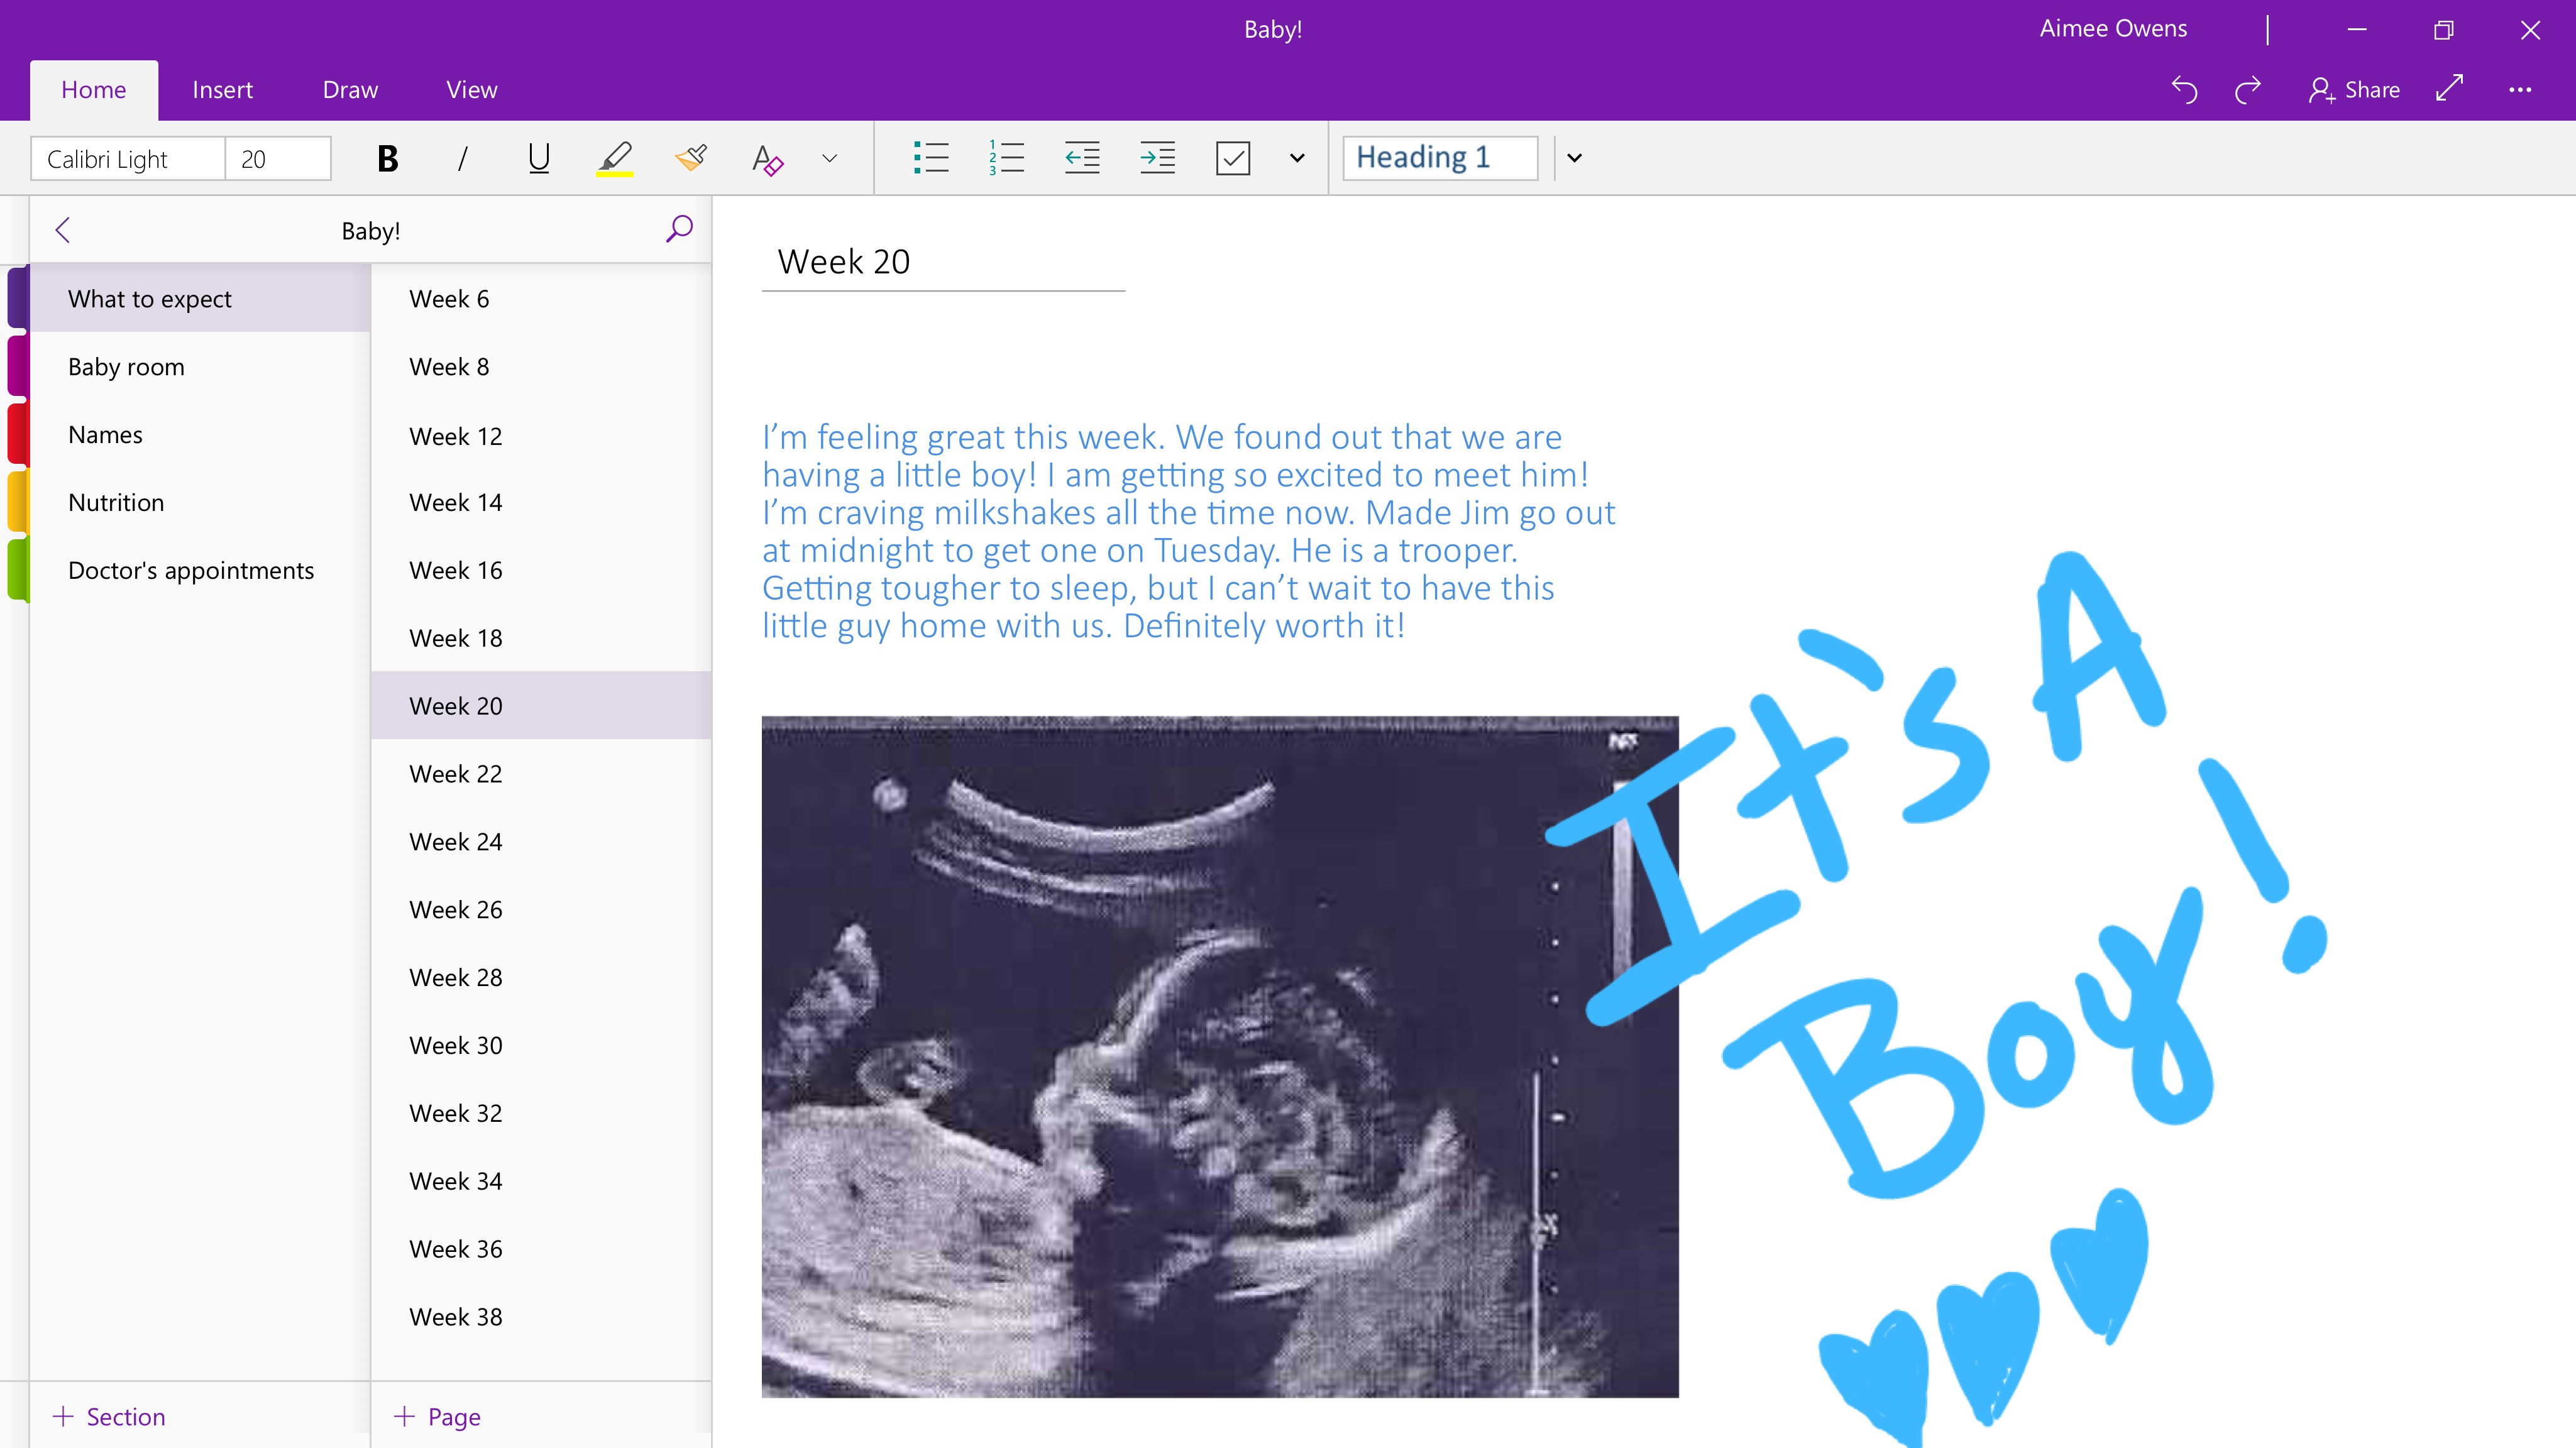
Task: Open the Insert ribbon tab
Action: coord(222,89)
